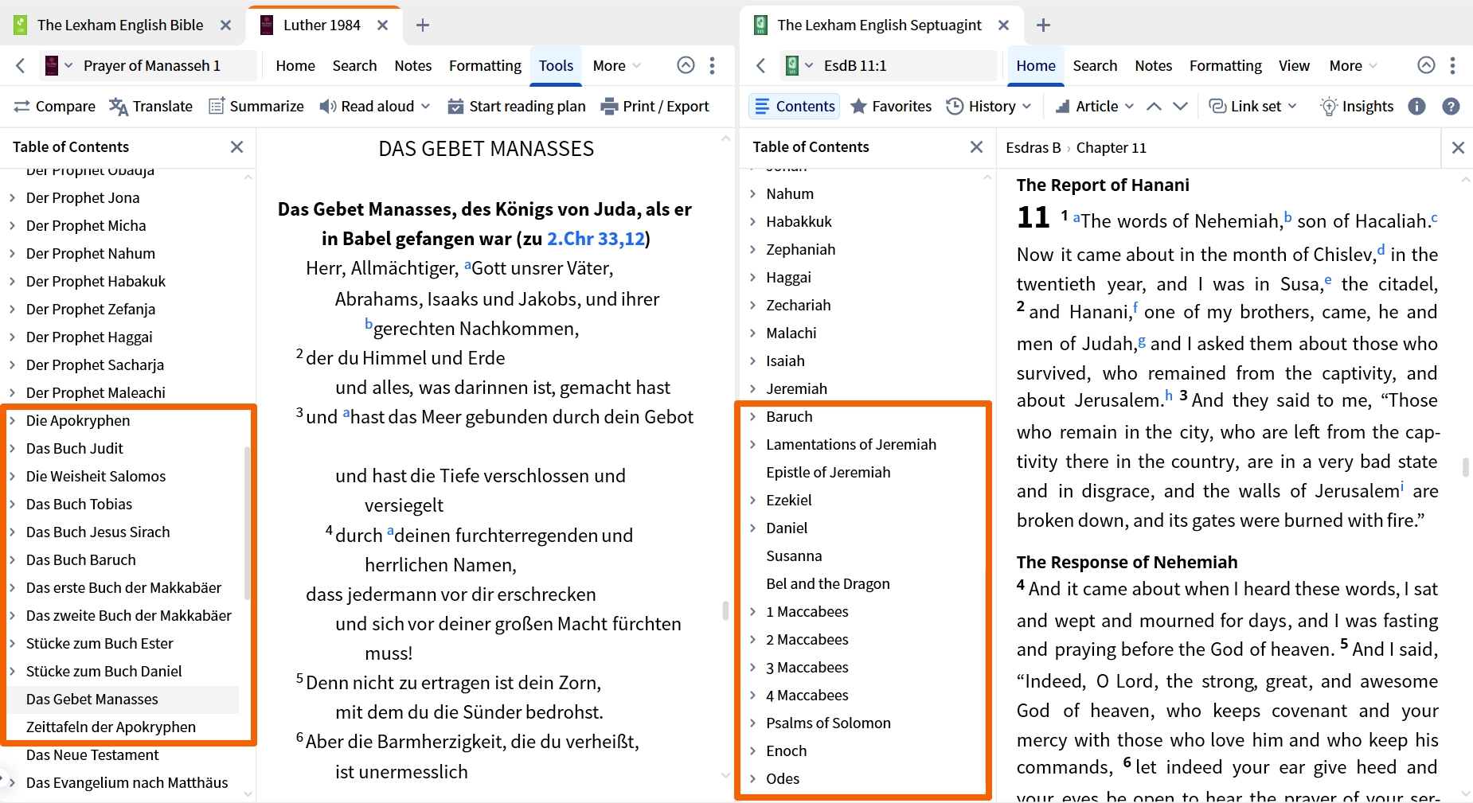
Task: Click the Summarize icon
Action: [x=217, y=107]
